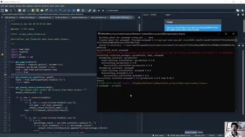
Task: Browse working directory folder icon
Action: point(238,10)
